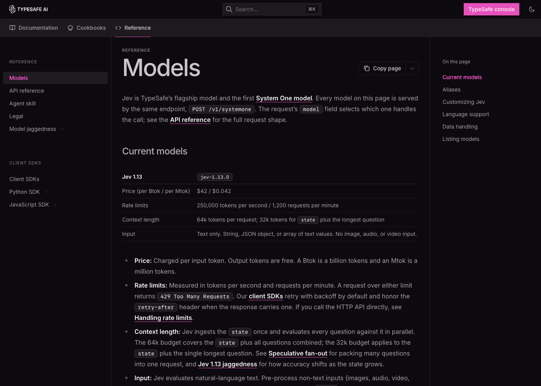The height and width of the screenshot is (386, 541).
Task: Click the Documentation book icon
Action: pos(12,28)
